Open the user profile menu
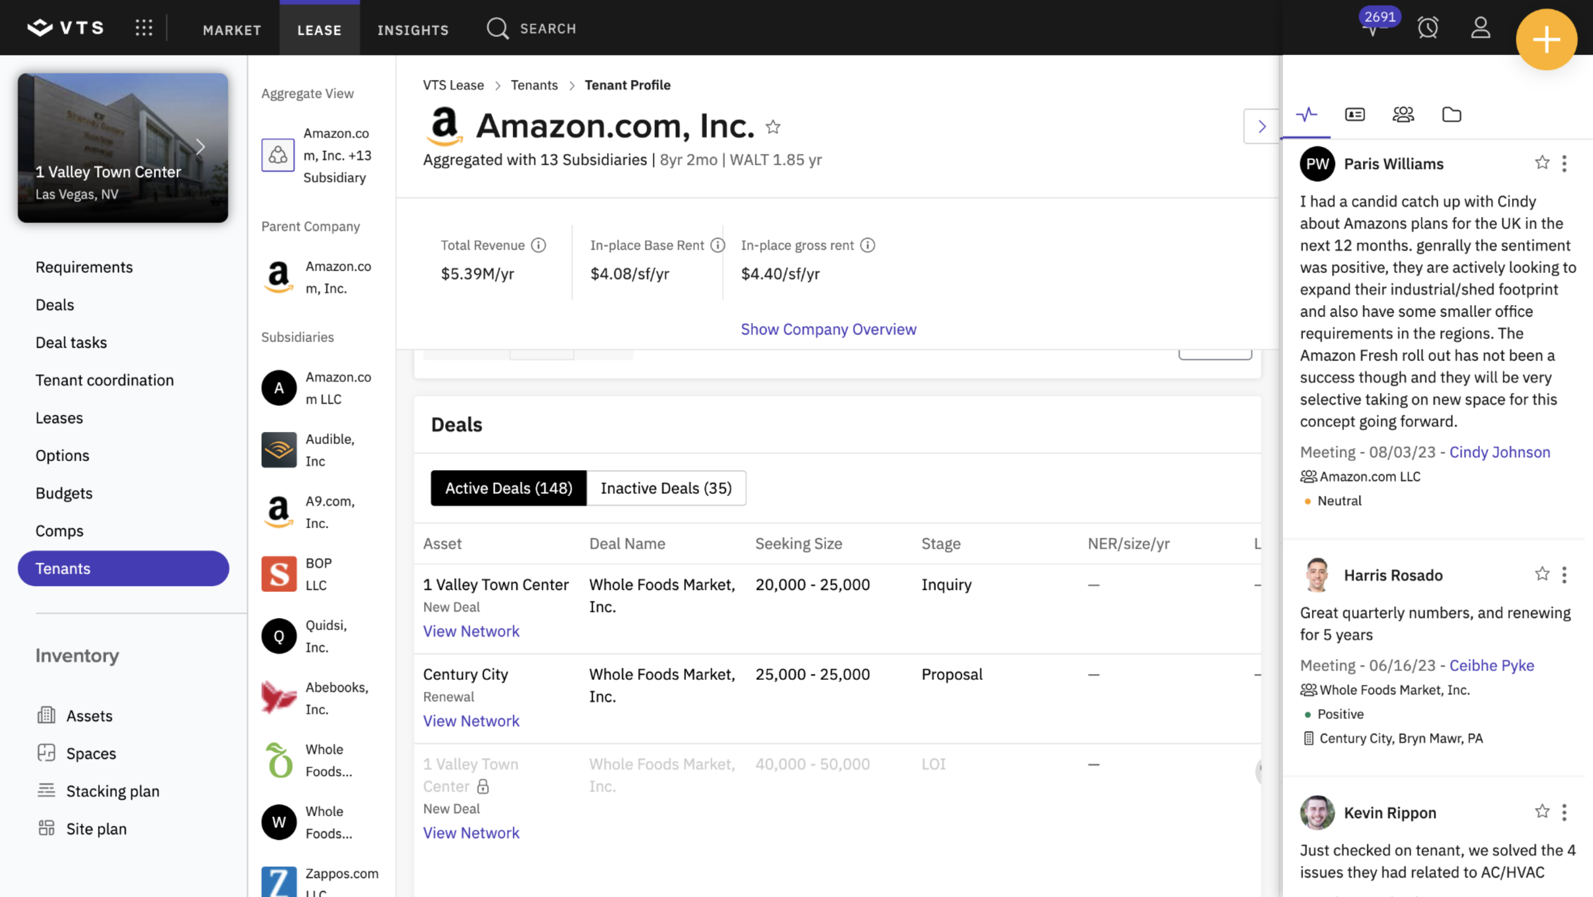Image resolution: width=1593 pixels, height=897 pixels. [x=1481, y=28]
